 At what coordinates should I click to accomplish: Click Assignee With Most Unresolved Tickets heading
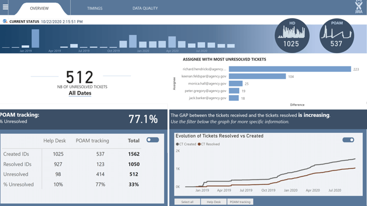pyautogui.click(x=224, y=59)
